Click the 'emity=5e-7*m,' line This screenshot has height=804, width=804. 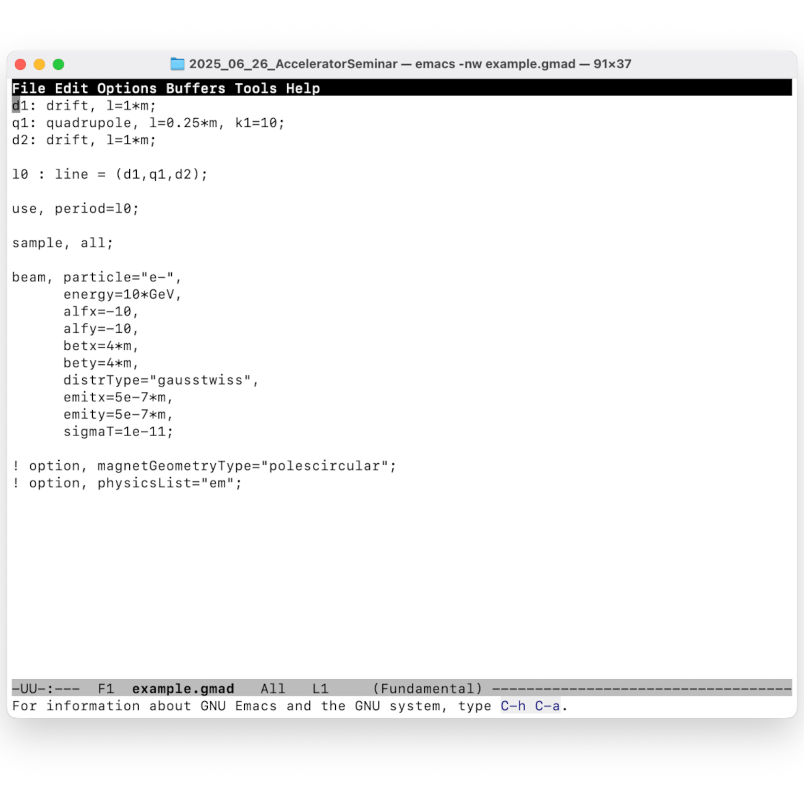pyautogui.click(x=118, y=414)
